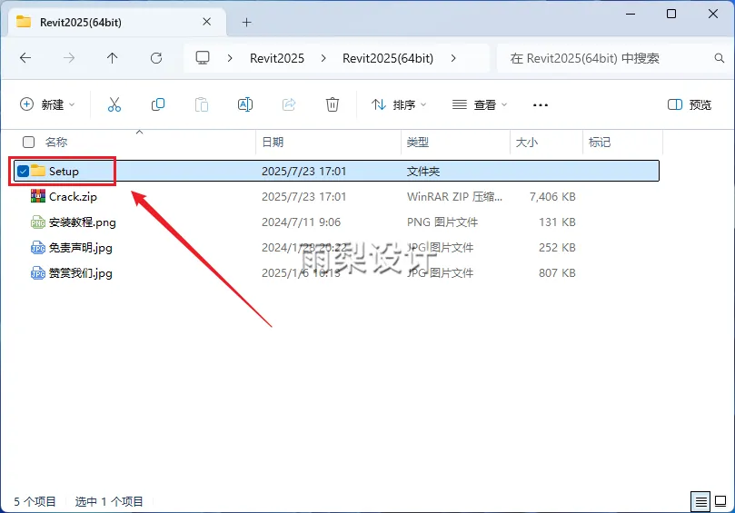Open the 新建 dropdown menu
The width and height of the screenshot is (735, 513).
[47, 104]
